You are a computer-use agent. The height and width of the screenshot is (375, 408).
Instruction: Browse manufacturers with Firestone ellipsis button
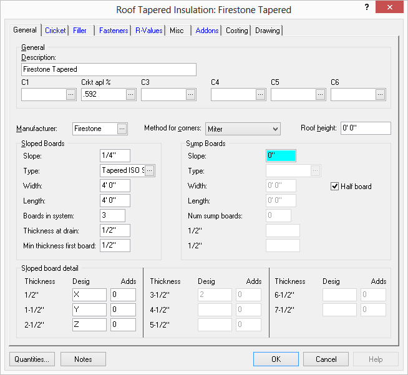(x=122, y=129)
